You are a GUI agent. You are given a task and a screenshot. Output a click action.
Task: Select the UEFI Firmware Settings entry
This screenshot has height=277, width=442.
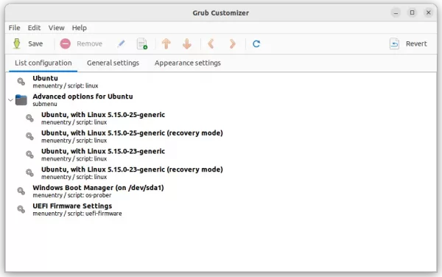(x=221, y=209)
